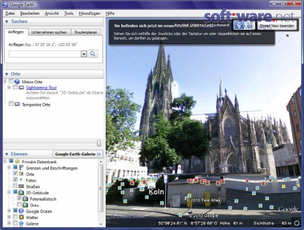Click the compass N marker
304x230 pixels.
point(287,36)
